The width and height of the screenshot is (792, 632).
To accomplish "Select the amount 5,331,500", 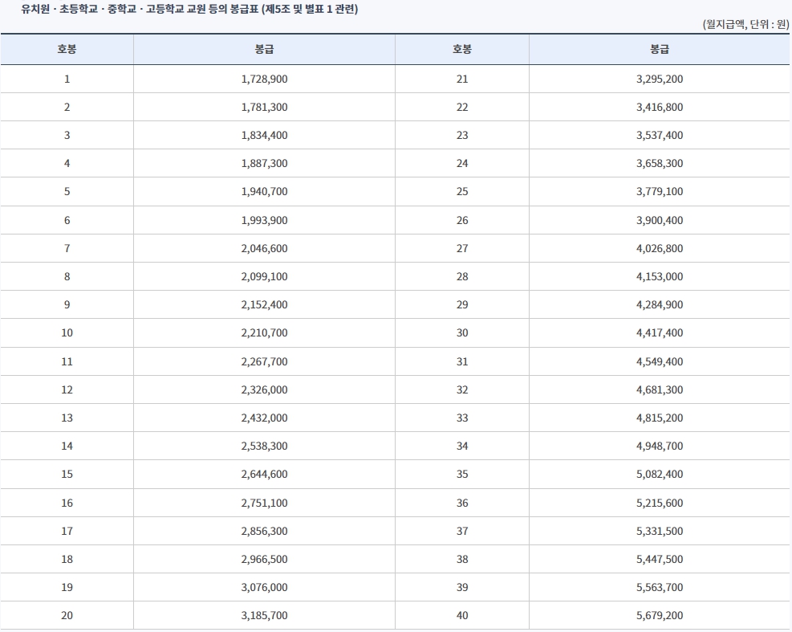I will (x=660, y=531).
